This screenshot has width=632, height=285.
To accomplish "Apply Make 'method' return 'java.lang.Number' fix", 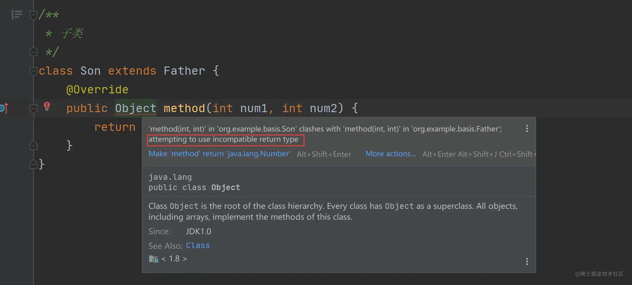I will [x=219, y=154].
